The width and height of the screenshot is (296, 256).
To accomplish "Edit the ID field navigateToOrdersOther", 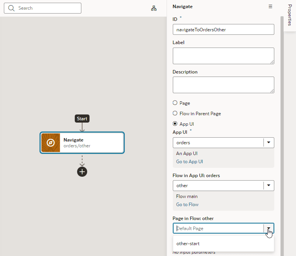I will tap(223, 29).
